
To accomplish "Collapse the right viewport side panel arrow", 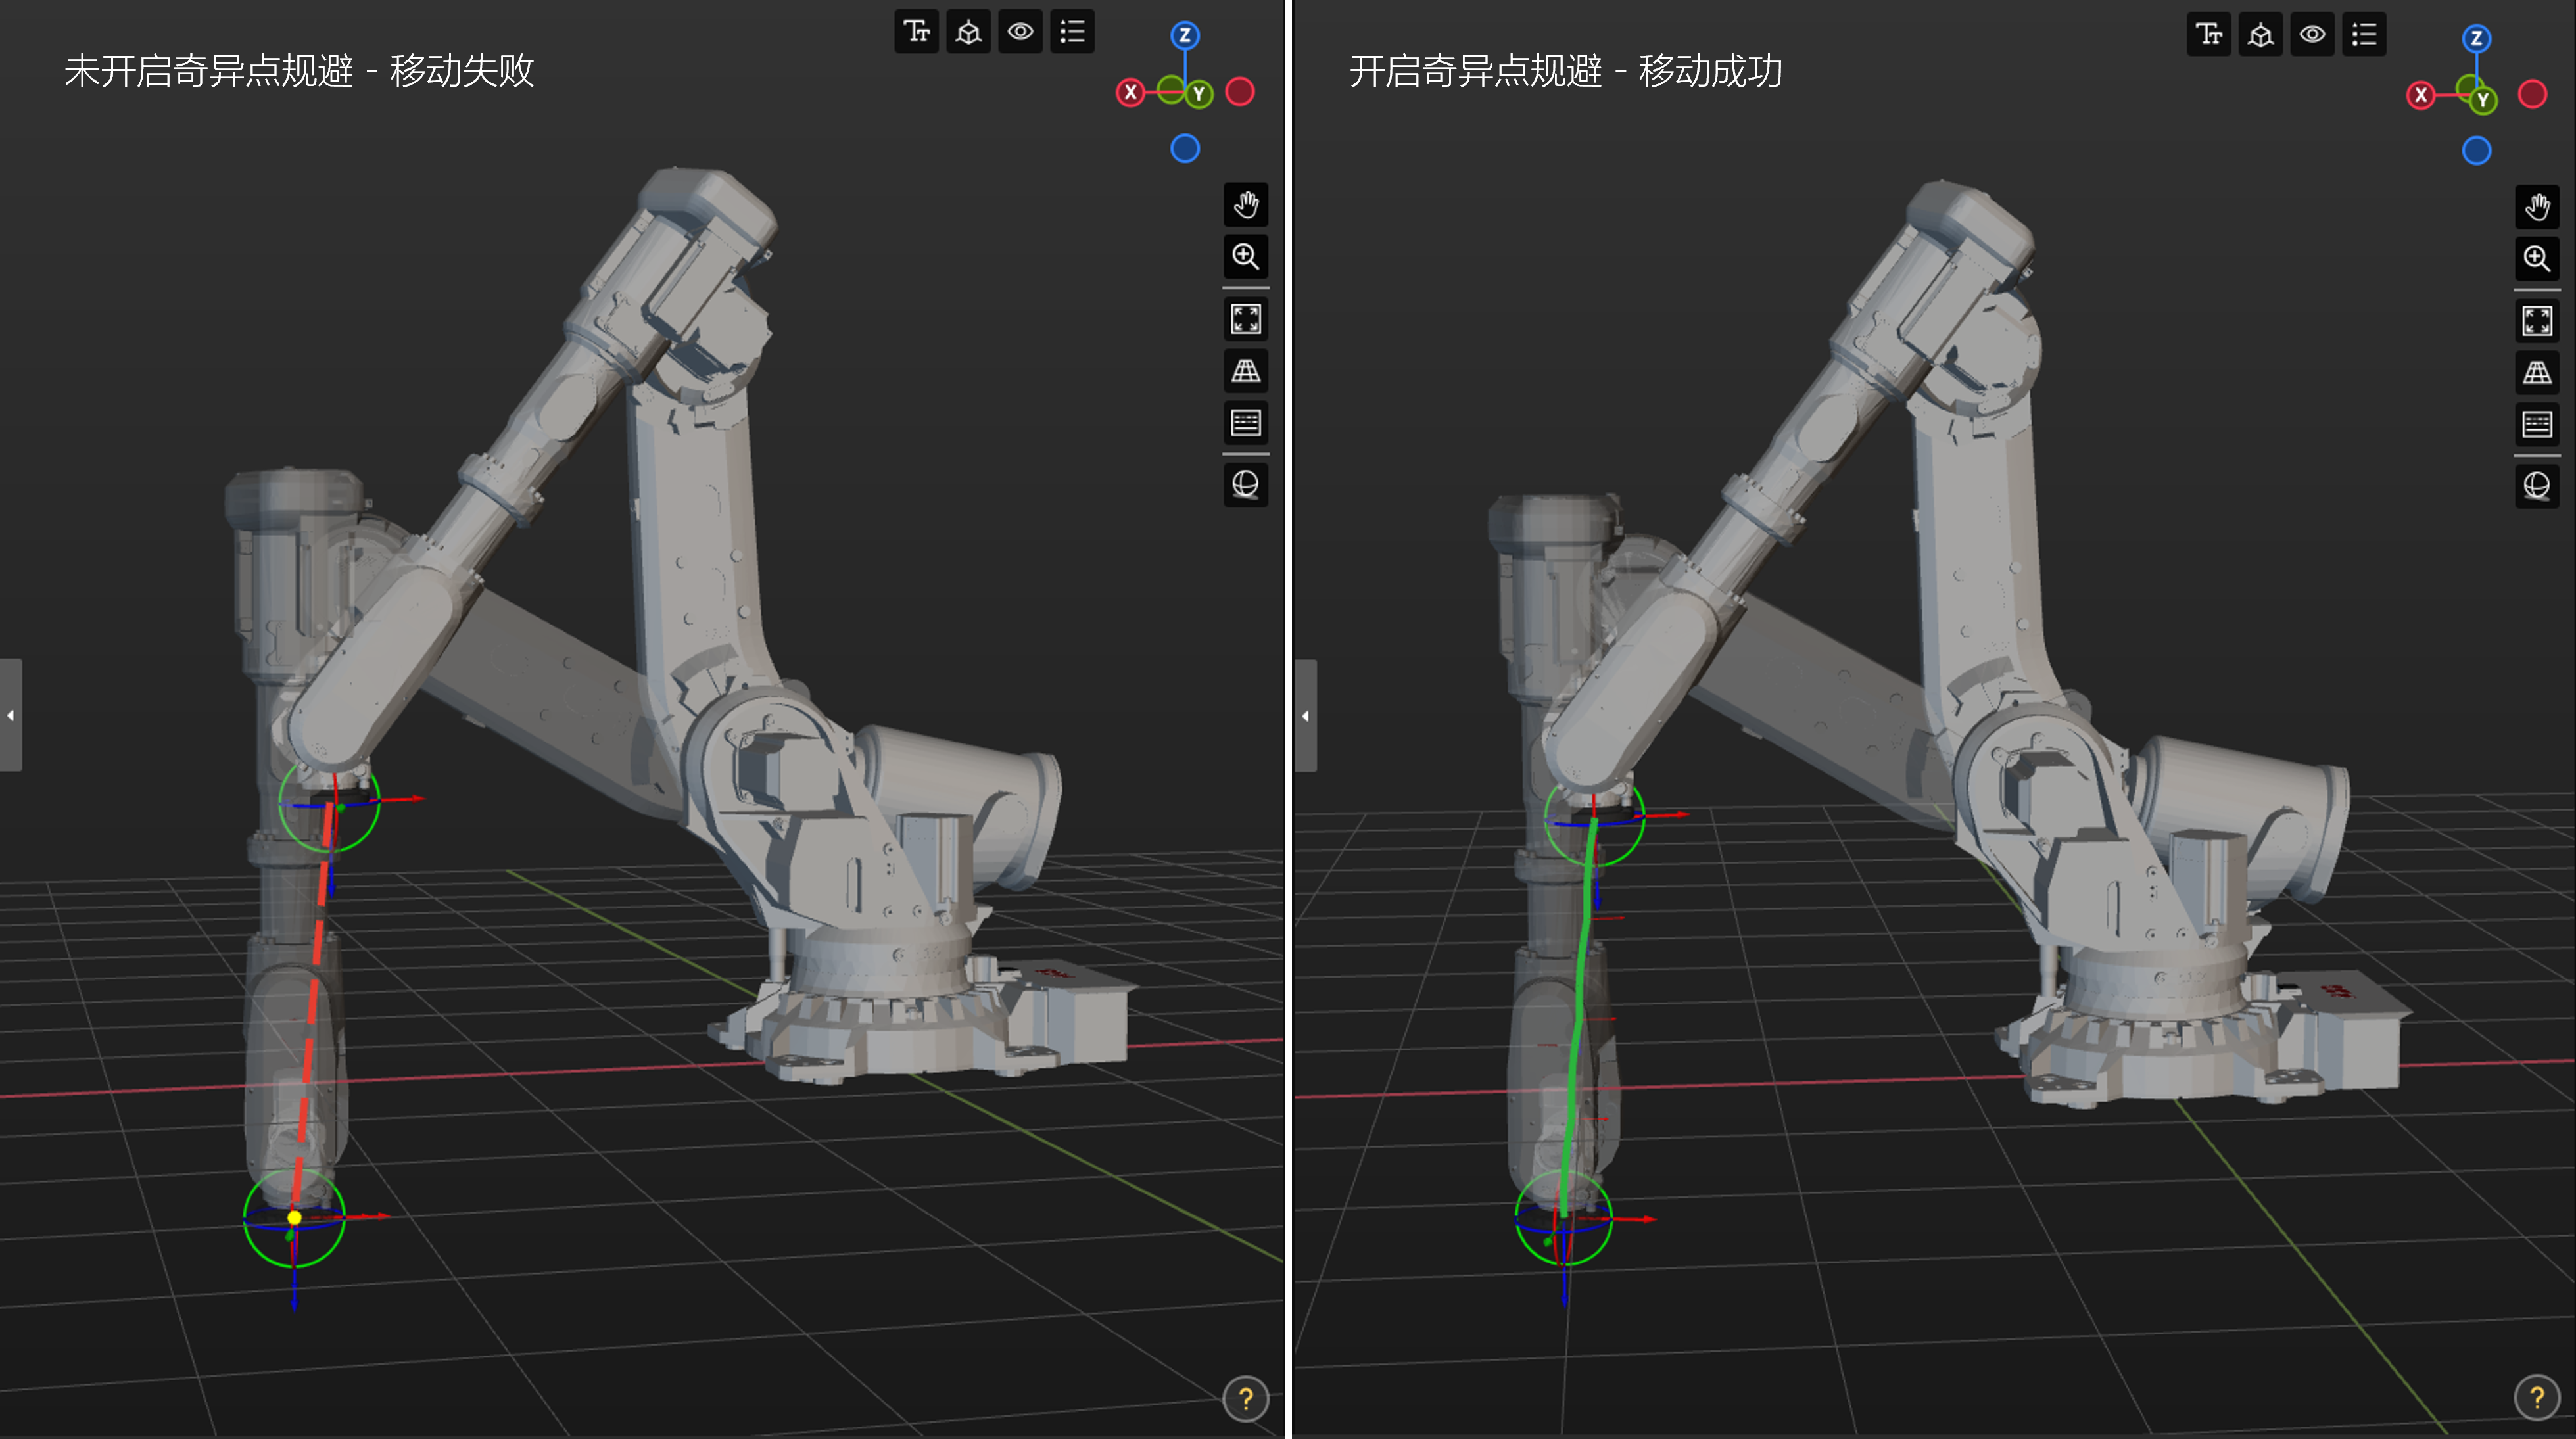I will [1305, 715].
